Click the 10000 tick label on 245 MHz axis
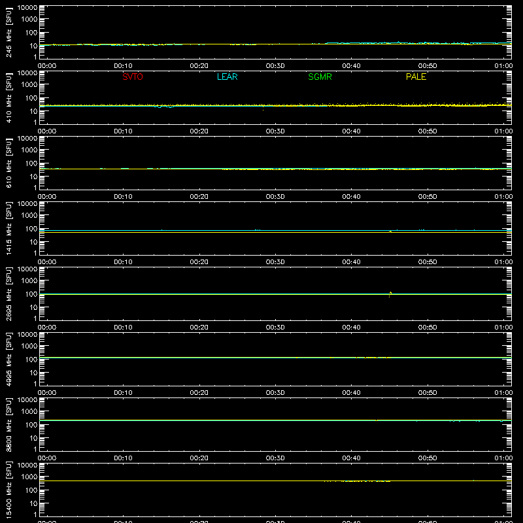Viewport: 523px width, 523px height. (27, 8)
